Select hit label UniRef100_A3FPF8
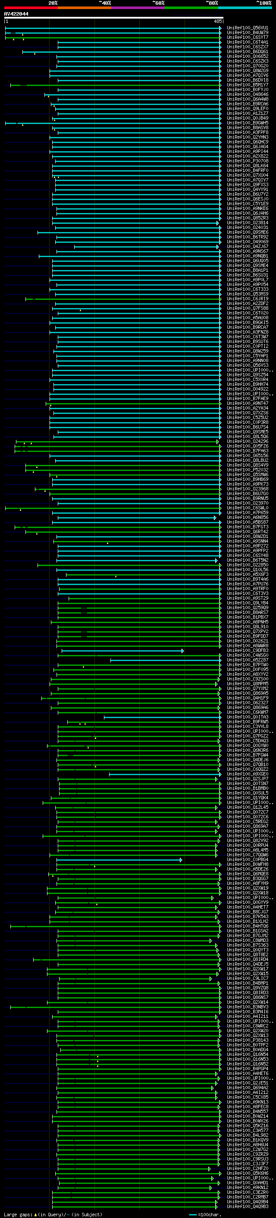Screen dimensions: 276x1218 click(248, 132)
